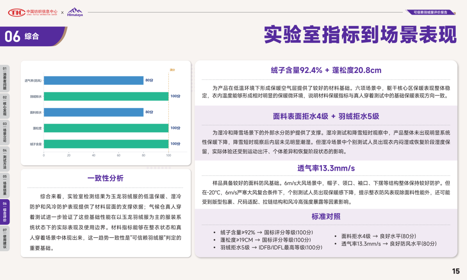Viewport: 467px width, 280px height.
Task: Click the 80分 label next to 面料拒水
Action: (149, 112)
